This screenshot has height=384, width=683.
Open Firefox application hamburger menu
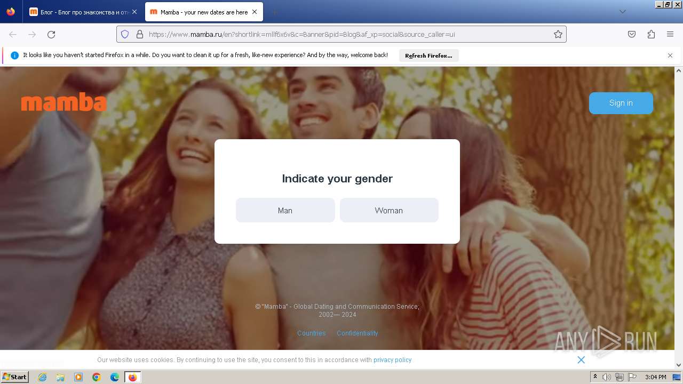tap(670, 34)
